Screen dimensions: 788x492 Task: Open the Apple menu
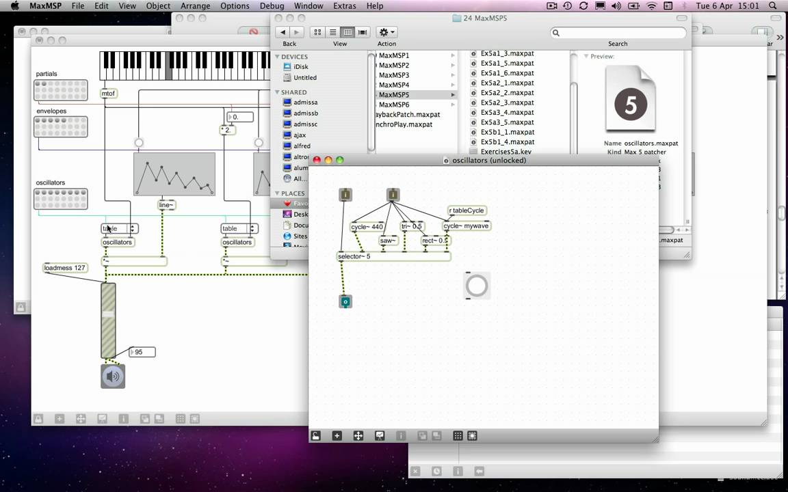click(14, 5)
